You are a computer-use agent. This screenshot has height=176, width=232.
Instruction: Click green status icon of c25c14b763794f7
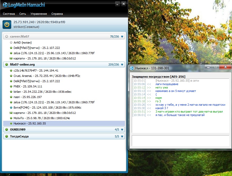pyautogui.click(x=11, y=71)
